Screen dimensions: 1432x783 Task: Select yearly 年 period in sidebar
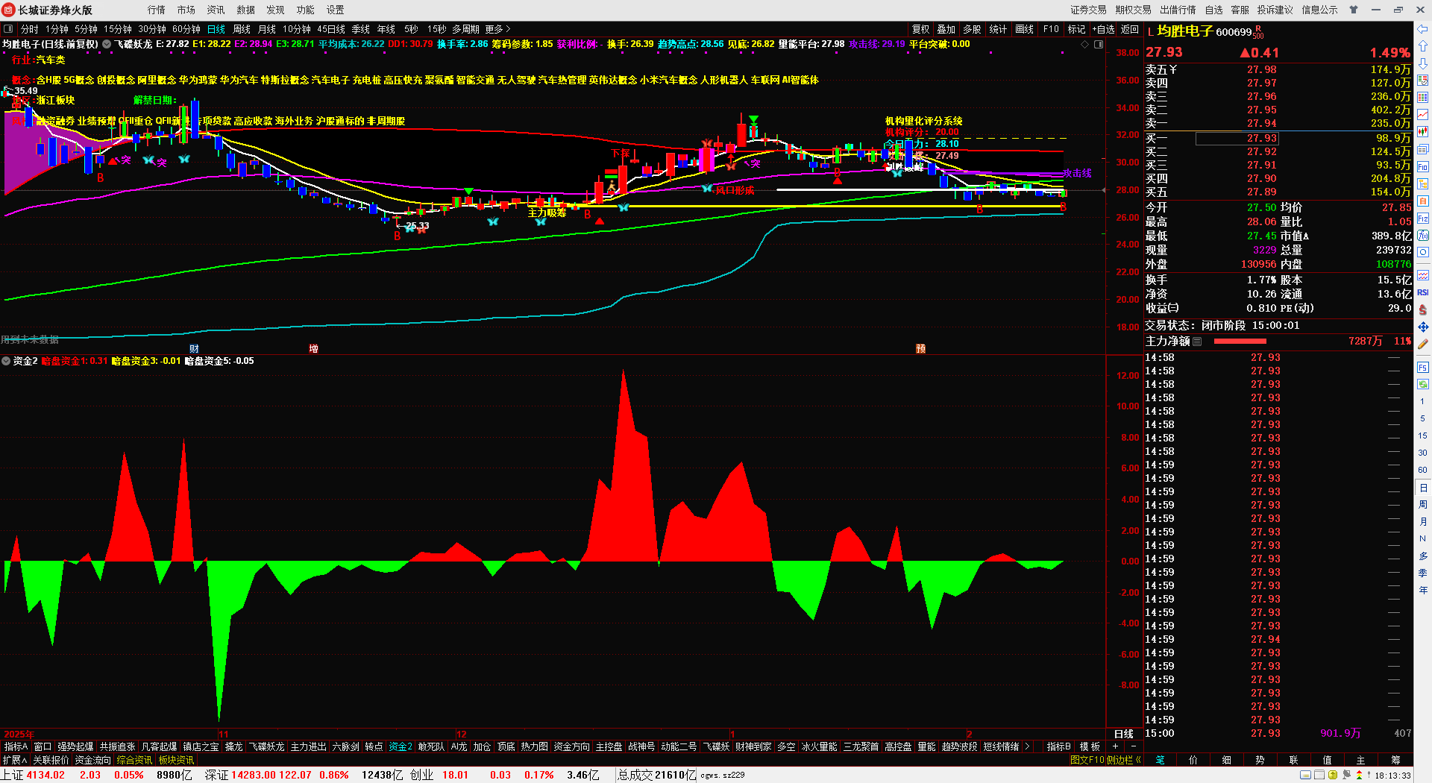(1423, 590)
